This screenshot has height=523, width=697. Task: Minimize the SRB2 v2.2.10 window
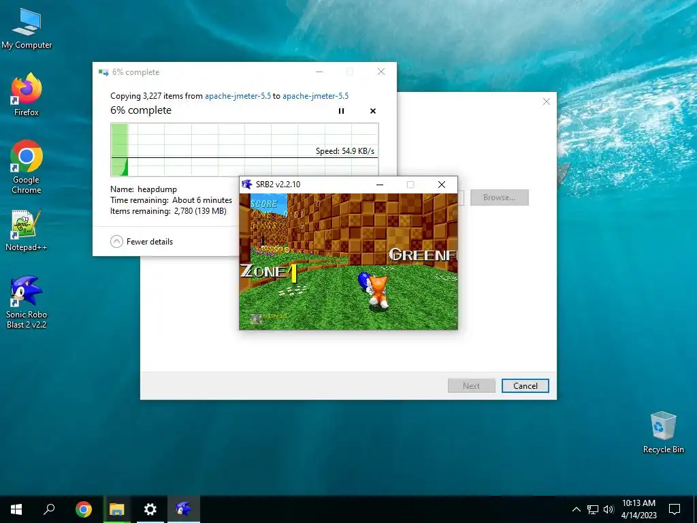point(380,184)
